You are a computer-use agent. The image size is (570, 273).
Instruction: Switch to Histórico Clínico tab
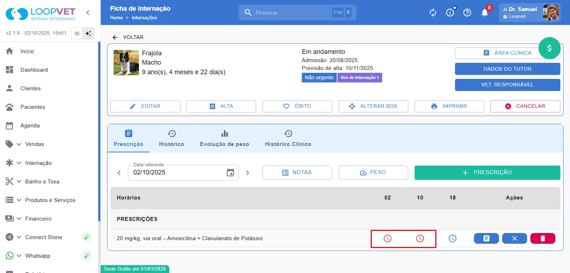[288, 138]
